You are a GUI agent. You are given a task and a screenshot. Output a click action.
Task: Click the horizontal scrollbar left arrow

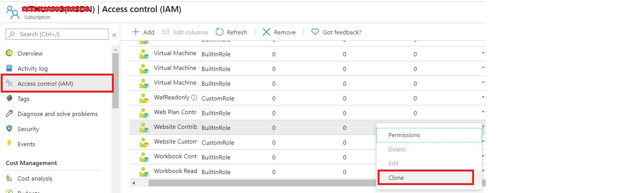[133, 183]
